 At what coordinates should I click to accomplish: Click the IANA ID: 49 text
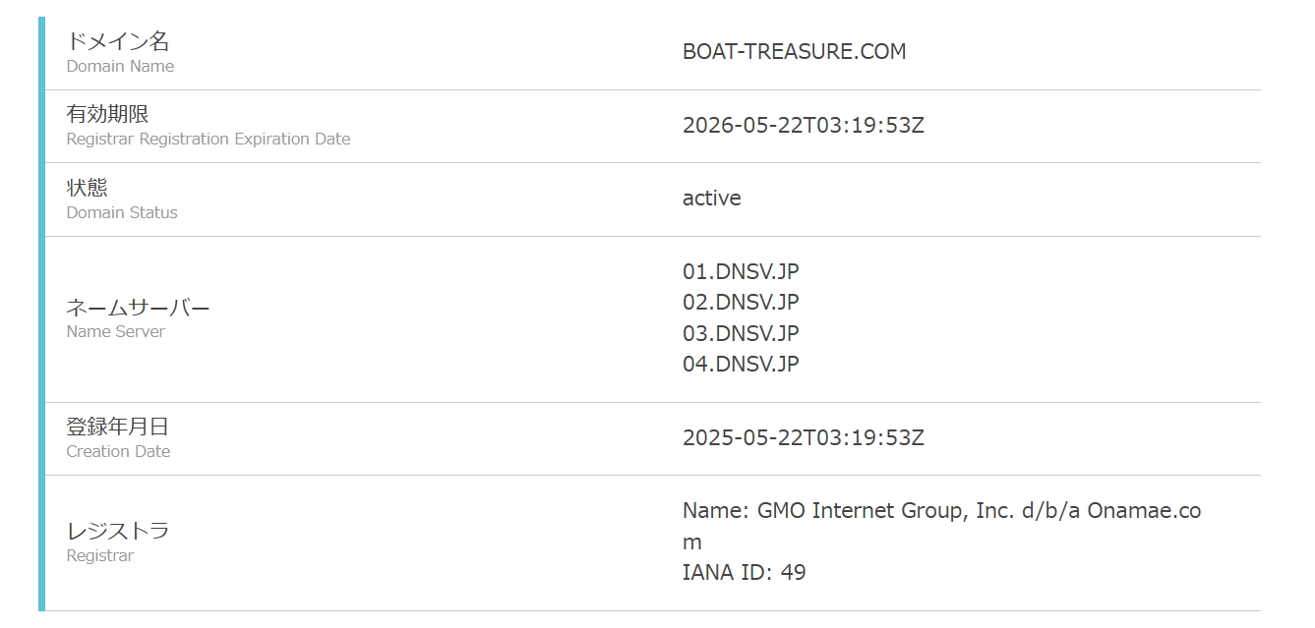coord(744,572)
